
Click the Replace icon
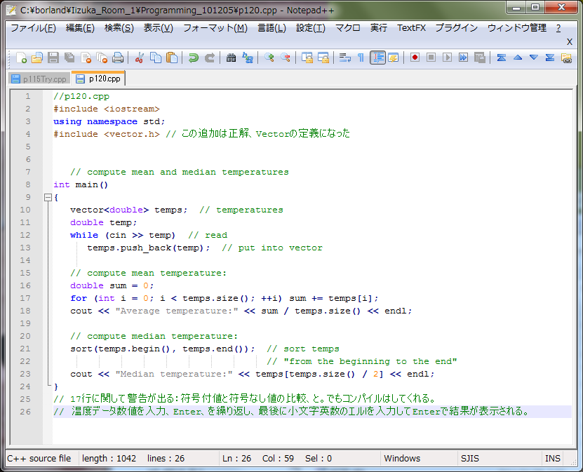248,58
